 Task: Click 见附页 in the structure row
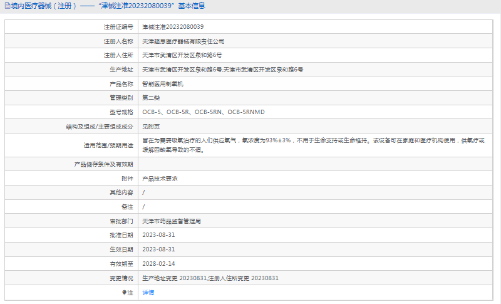(x=151, y=127)
